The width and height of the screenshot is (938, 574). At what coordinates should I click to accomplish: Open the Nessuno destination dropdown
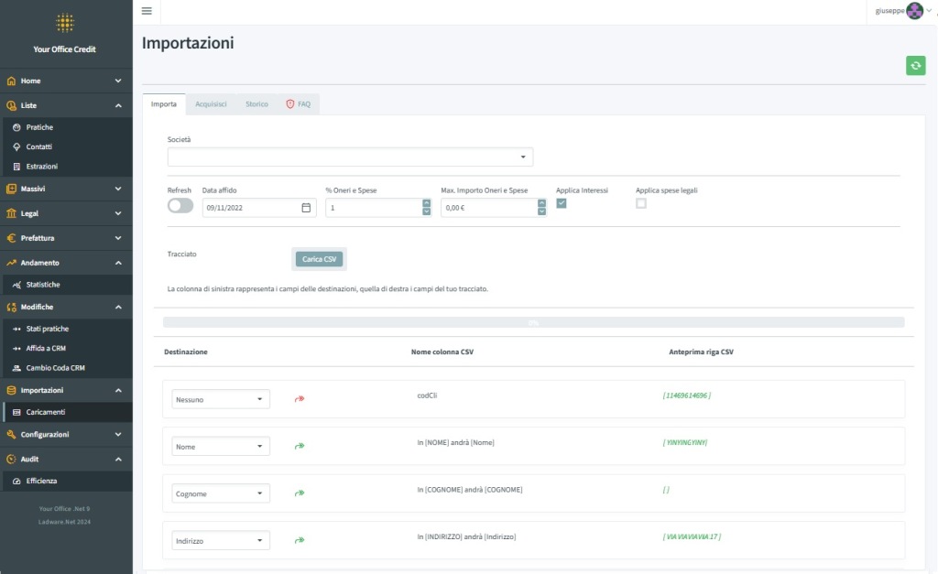[x=221, y=400]
